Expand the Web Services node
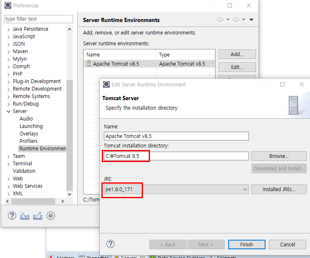 (x=8, y=187)
